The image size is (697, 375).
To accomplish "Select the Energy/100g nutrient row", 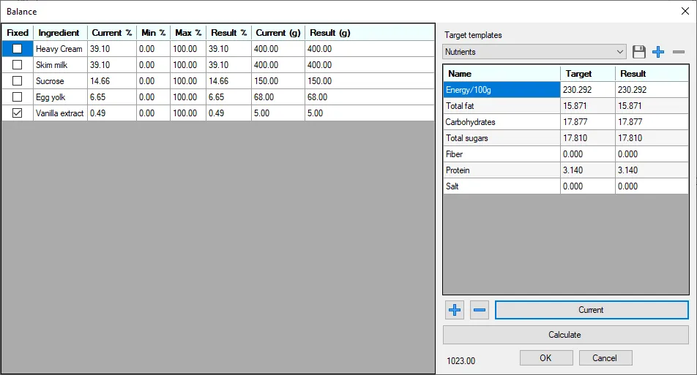I will (502, 90).
